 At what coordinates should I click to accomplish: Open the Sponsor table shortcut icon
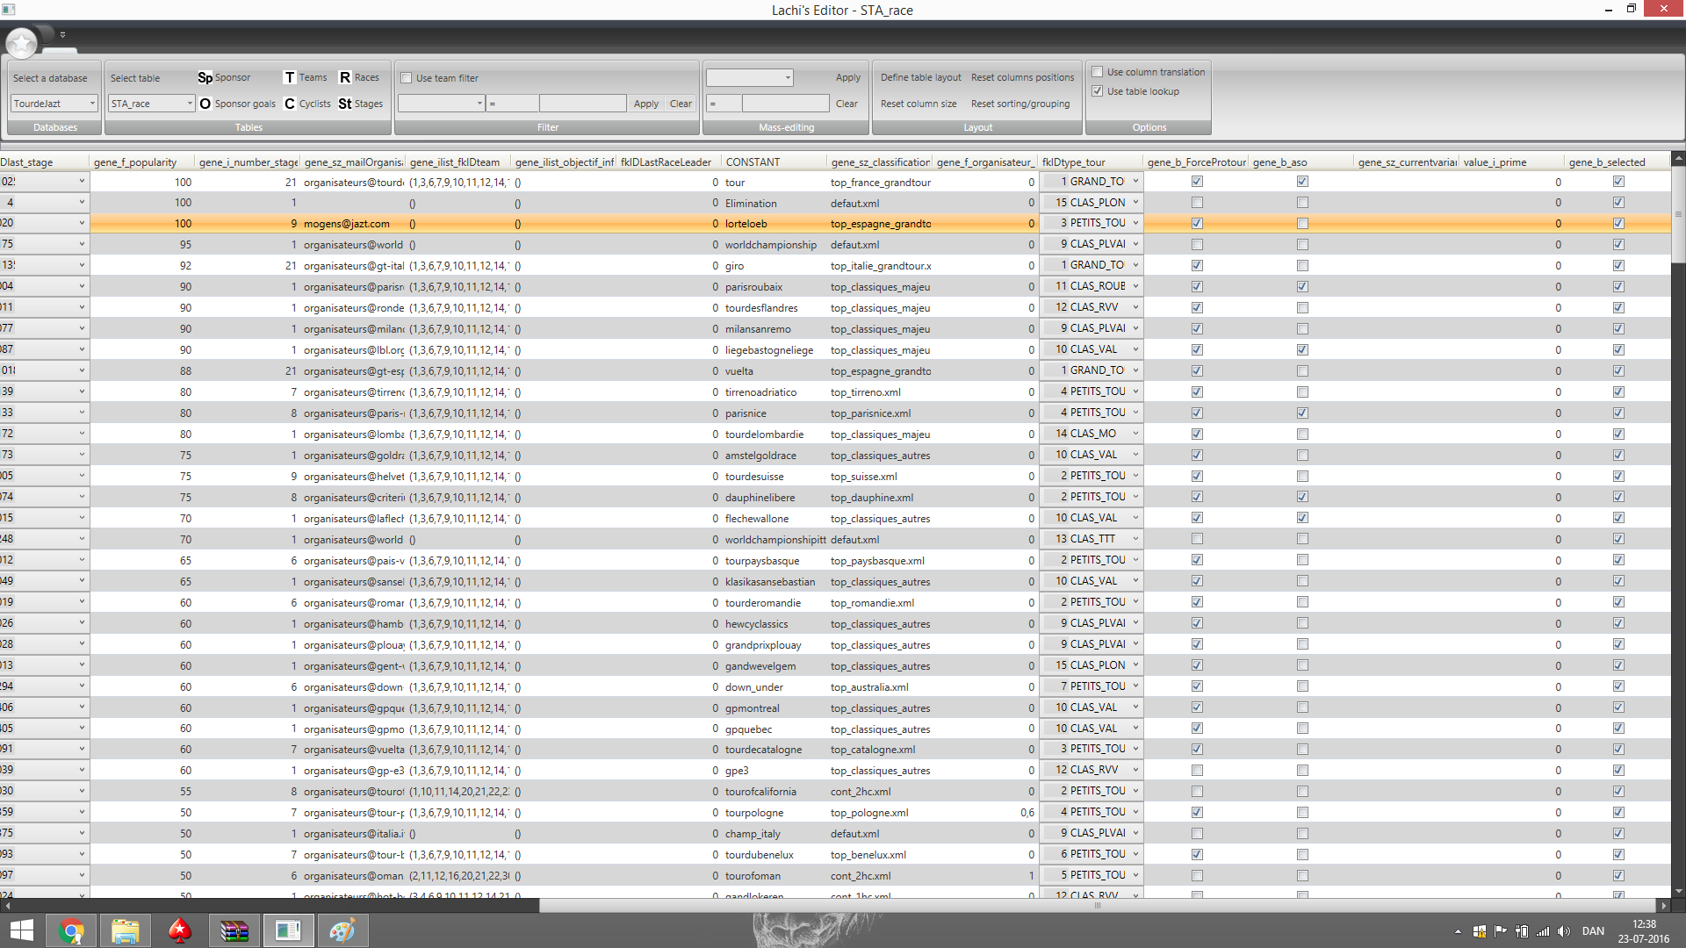click(205, 77)
